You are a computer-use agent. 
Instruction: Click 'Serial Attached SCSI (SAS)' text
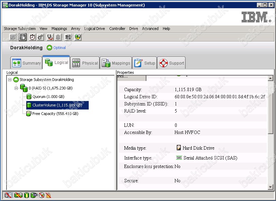[x=210, y=158]
